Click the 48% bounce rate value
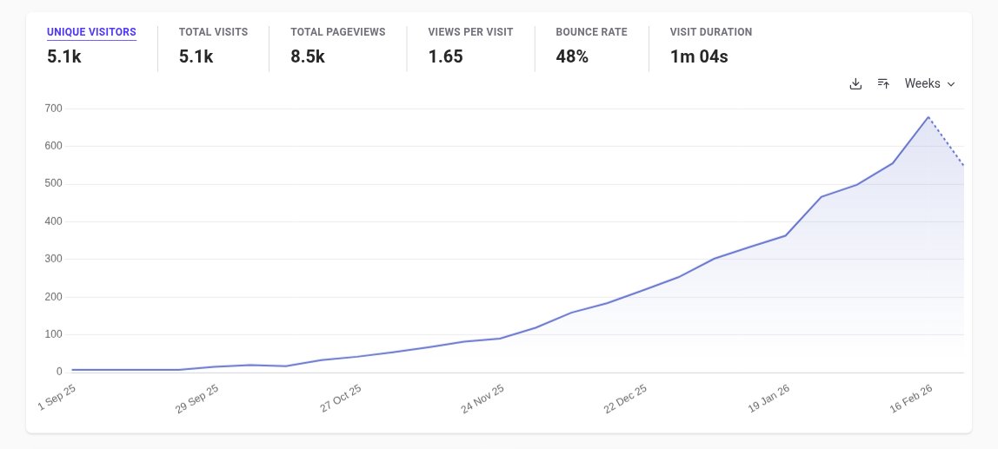Viewport: 998px width, 449px height. coord(571,56)
